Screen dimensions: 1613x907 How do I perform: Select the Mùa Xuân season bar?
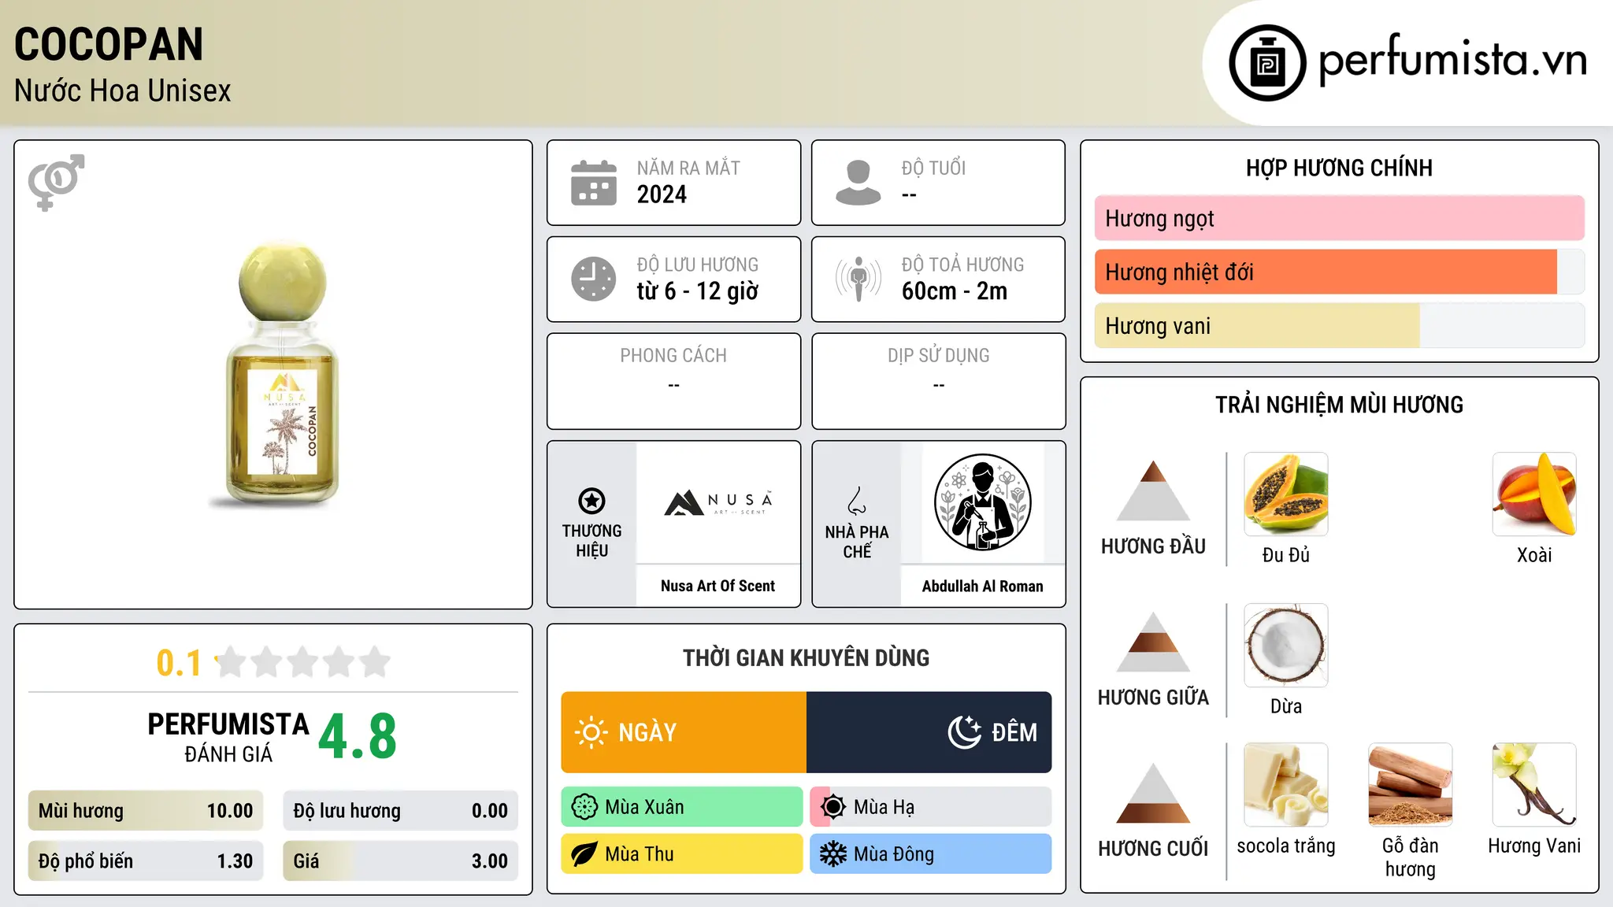click(682, 807)
